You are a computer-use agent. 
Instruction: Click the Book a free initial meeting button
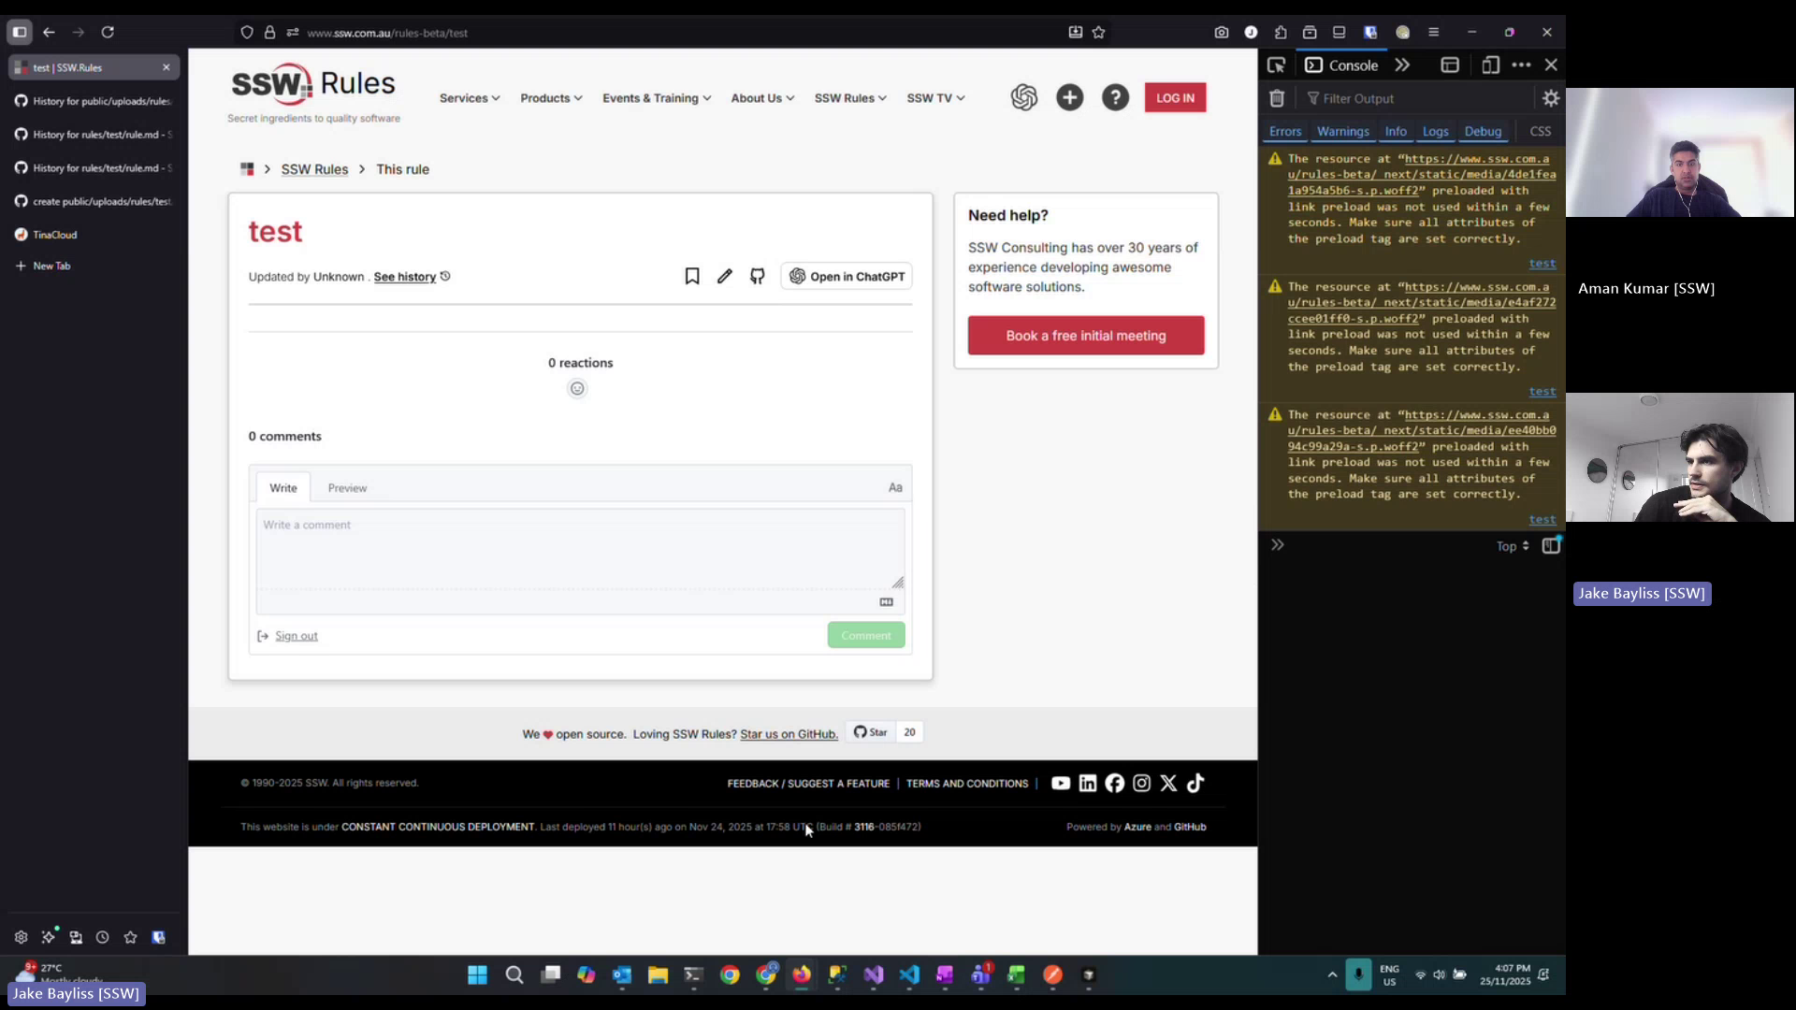(x=1085, y=335)
